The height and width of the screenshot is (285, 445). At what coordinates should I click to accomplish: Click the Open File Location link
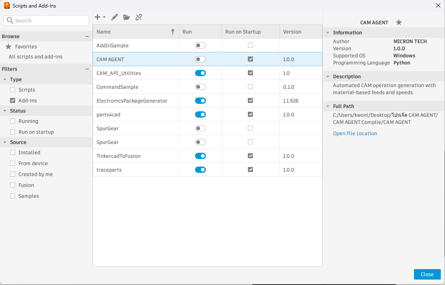pyautogui.click(x=355, y=134)
